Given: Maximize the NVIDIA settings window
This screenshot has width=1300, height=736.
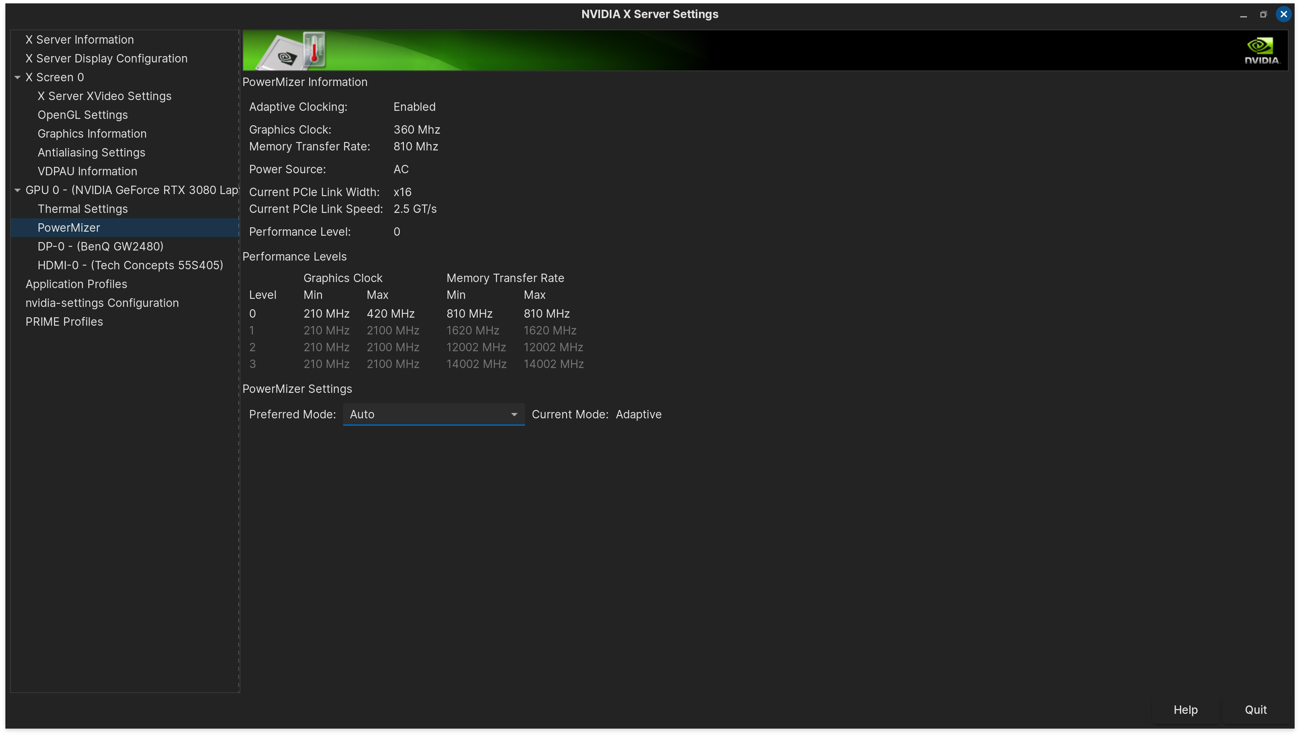Looking at the screenshot, I should tap(1263, 14).
